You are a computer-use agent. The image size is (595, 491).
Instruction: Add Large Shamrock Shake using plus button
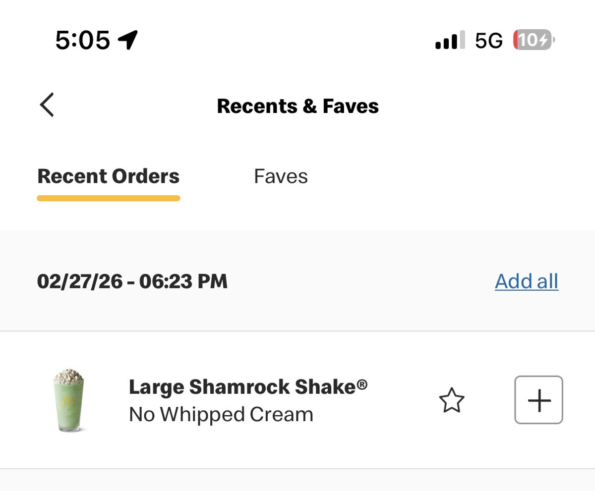(x=538, y=400)
